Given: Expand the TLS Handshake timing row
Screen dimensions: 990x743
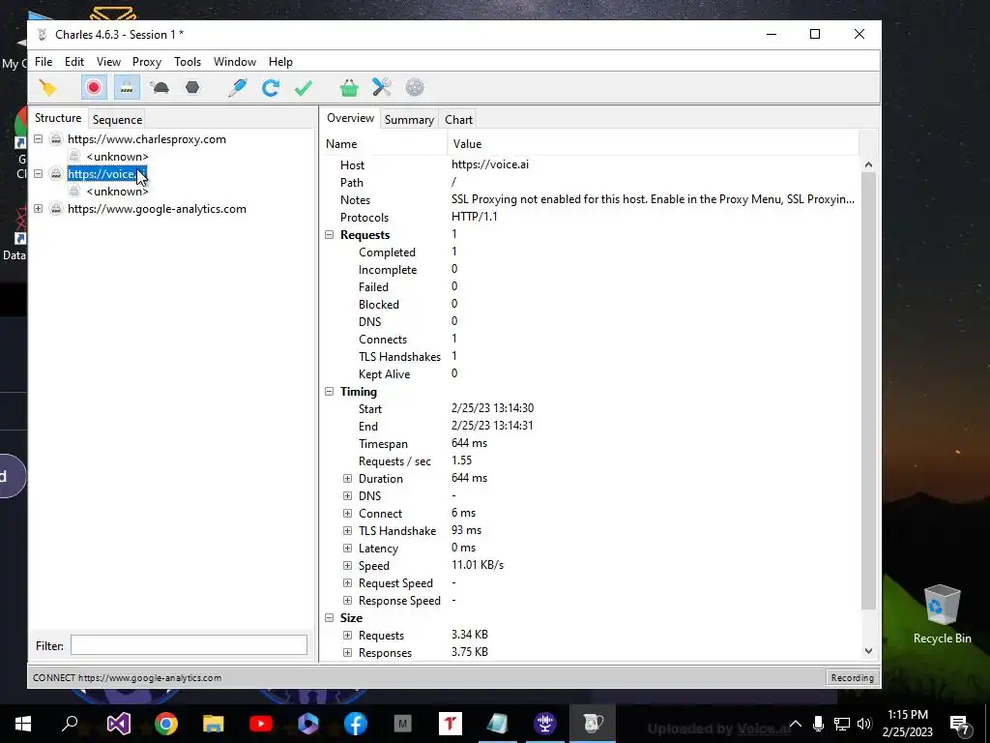Looking at the screenshot, I should 347,531.
